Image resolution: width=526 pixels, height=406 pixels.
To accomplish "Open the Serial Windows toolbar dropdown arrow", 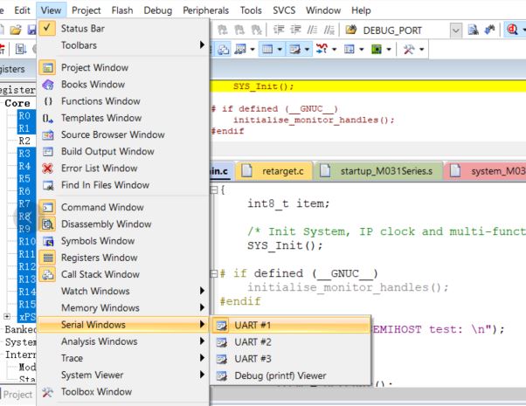I will click(307, 50).
